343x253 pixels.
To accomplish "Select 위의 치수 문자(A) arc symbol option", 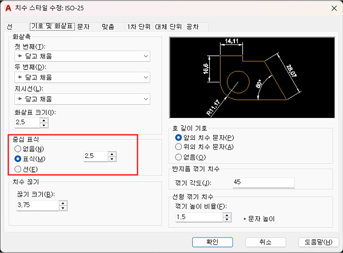I will tap(204, 147).
